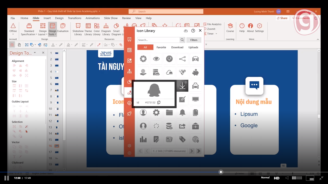The image size is (328, 184).
Task: Choose the cloud icon in Icon Library
Action: tap(169, 73)
